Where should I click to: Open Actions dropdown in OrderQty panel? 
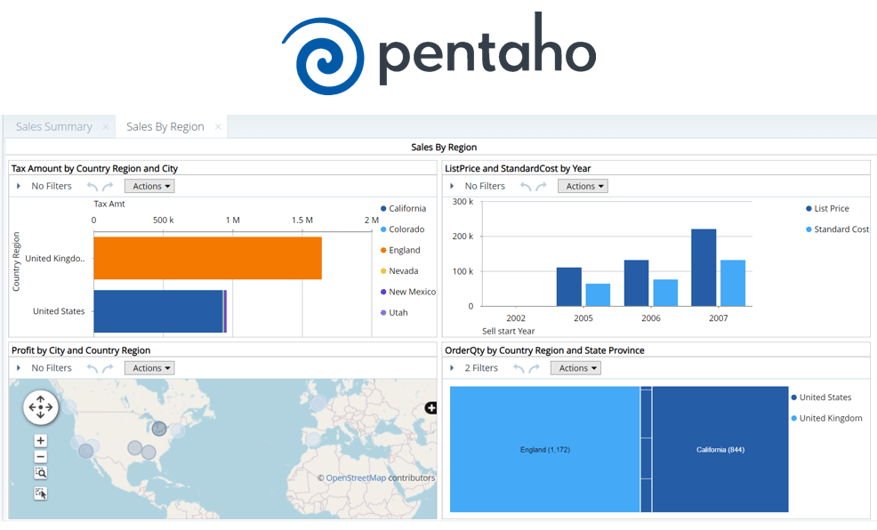(575, 368)
